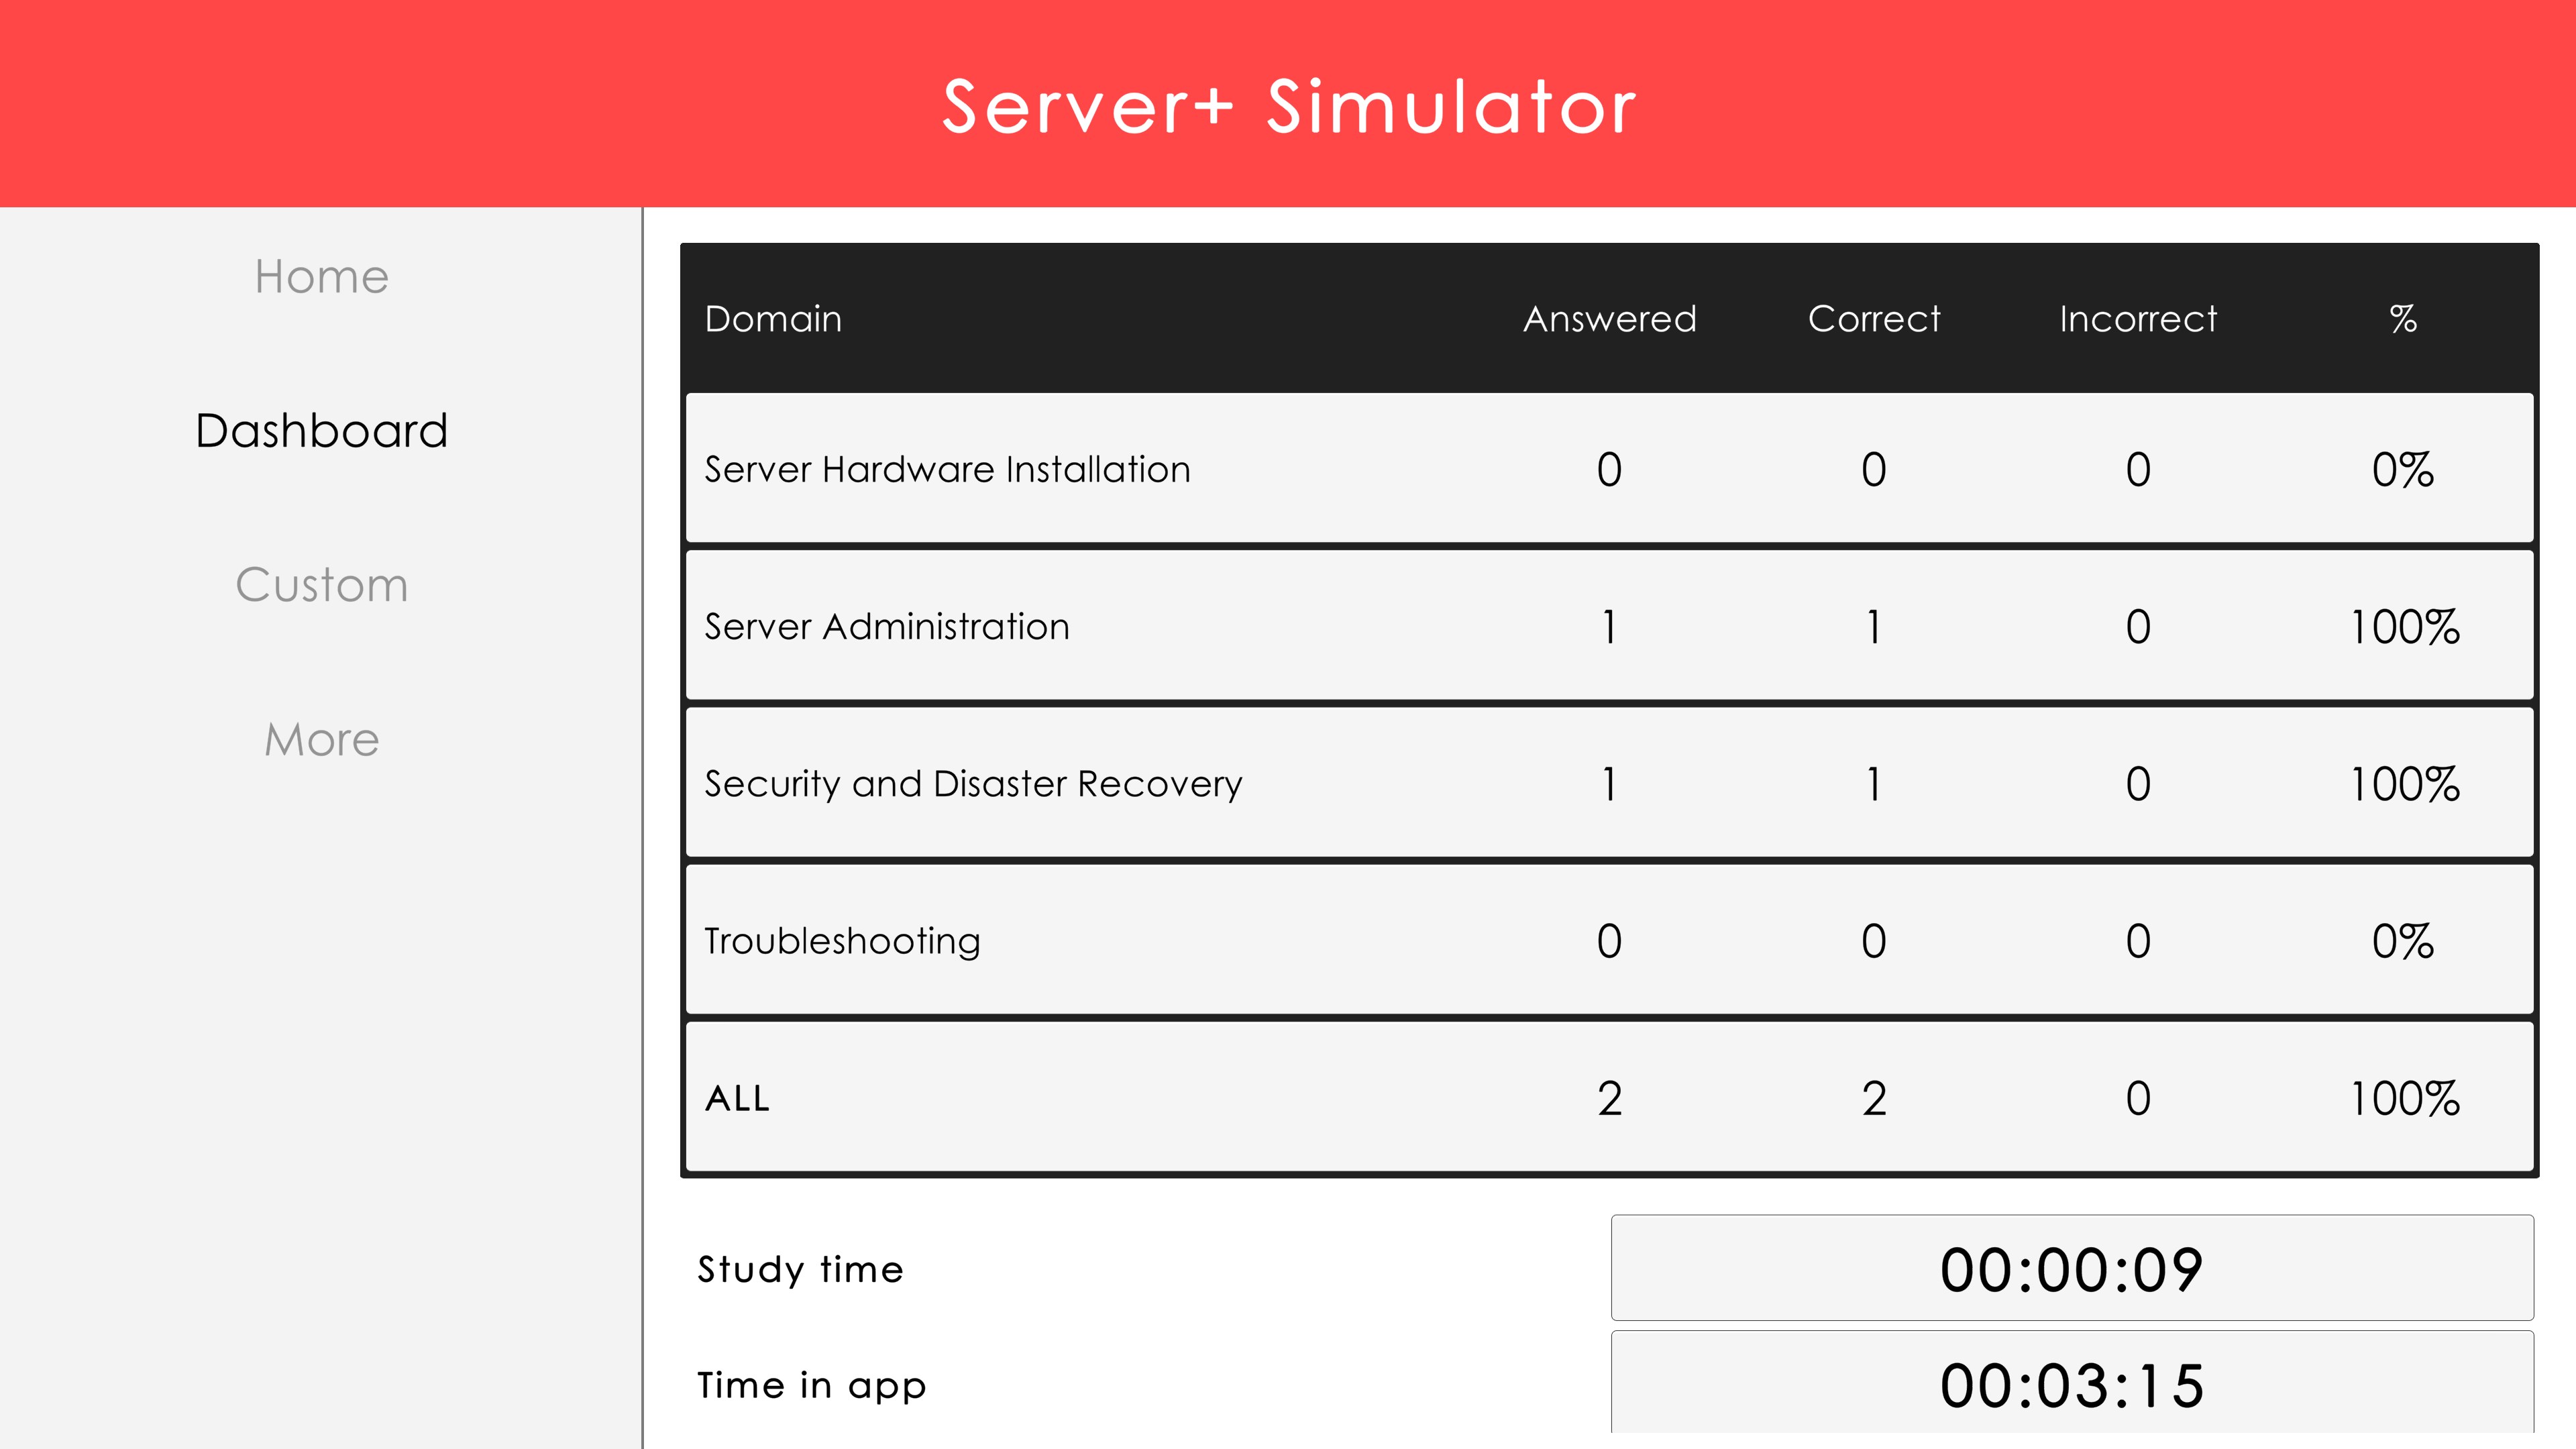This screenshot has width=2576, height=1449.
Task: Click the ALL row 100% value
Action: pos(2403,1098)
